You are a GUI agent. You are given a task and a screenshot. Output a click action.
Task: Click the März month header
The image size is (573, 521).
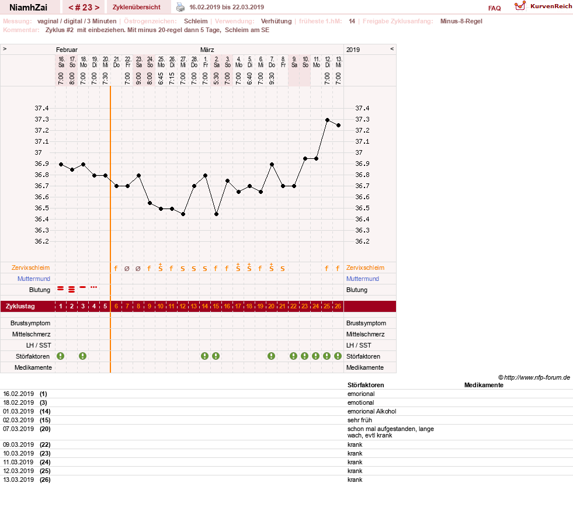pos(207,50)
